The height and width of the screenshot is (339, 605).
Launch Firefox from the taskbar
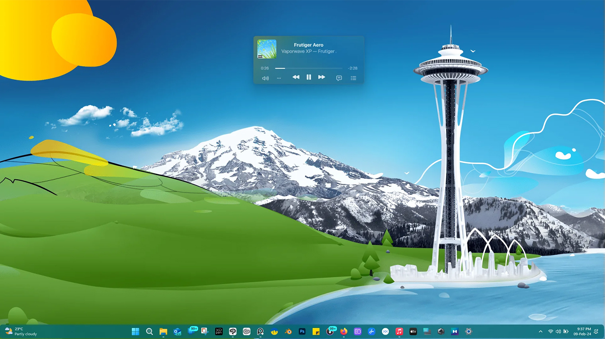click(x=343, y=331)
